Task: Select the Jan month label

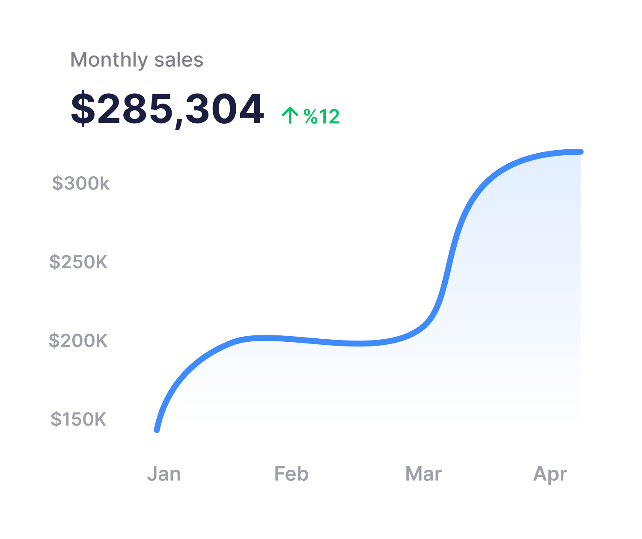Action: pos(164,474)
